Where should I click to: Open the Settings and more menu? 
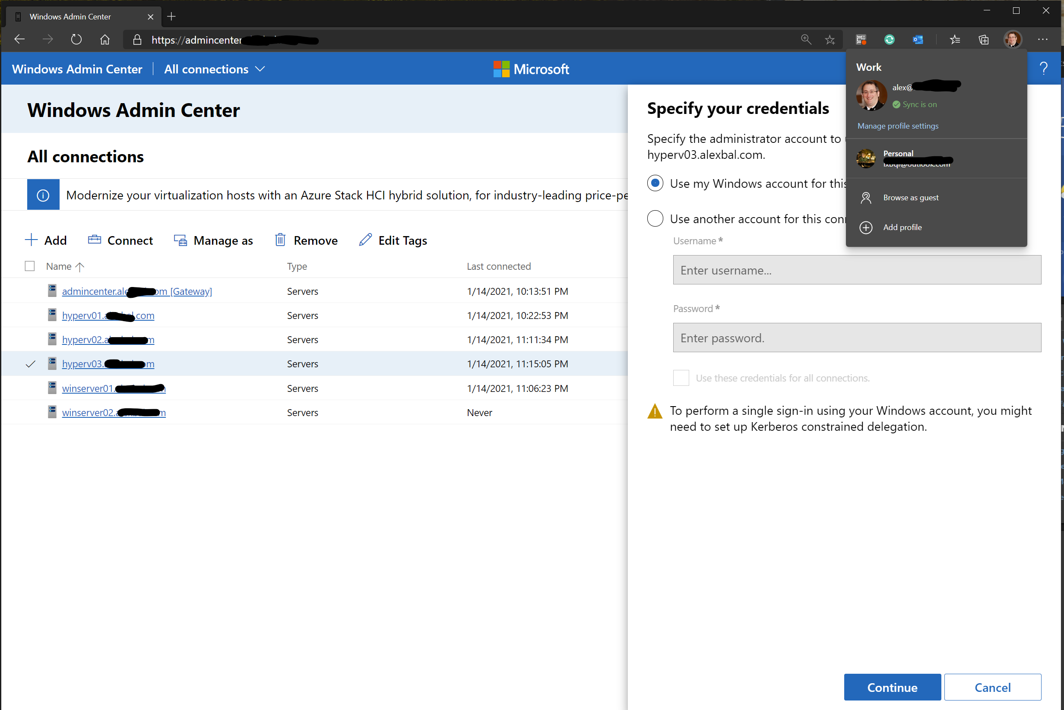point(1043,39)
